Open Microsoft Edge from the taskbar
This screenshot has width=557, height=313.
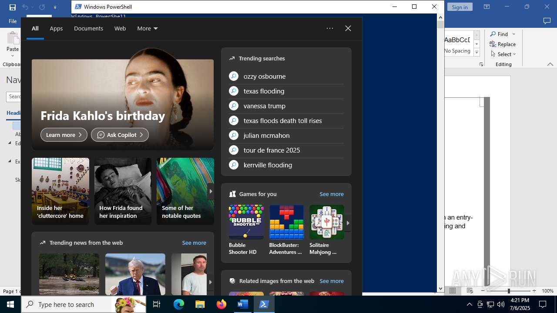click(179, 304)
